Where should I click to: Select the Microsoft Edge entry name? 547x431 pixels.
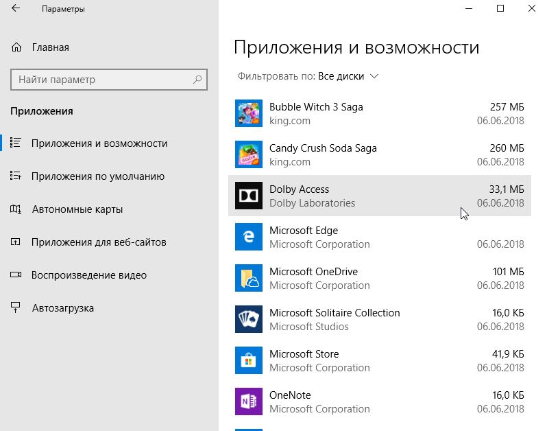click(x=304, y=231)
